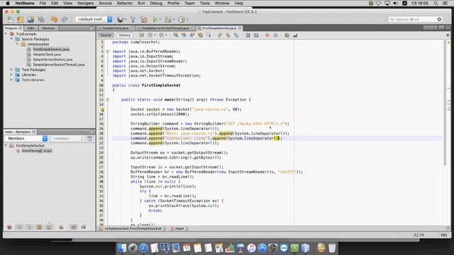Open Finder from the Dock
This screenshot has height=255, width=454.
click(x=122, y=248)
